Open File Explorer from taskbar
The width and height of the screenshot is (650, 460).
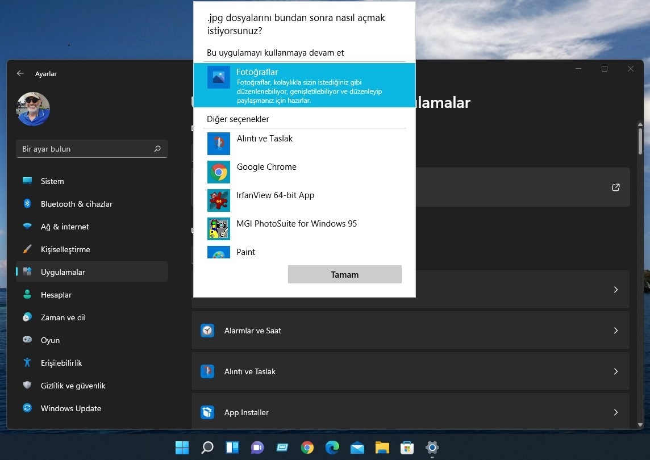[382, 448]
